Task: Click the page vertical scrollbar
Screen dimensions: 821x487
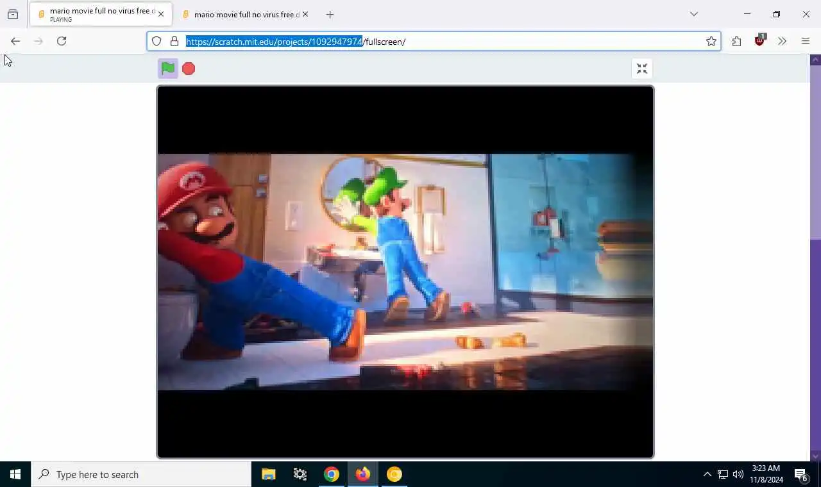Action: tap(815, 258)
